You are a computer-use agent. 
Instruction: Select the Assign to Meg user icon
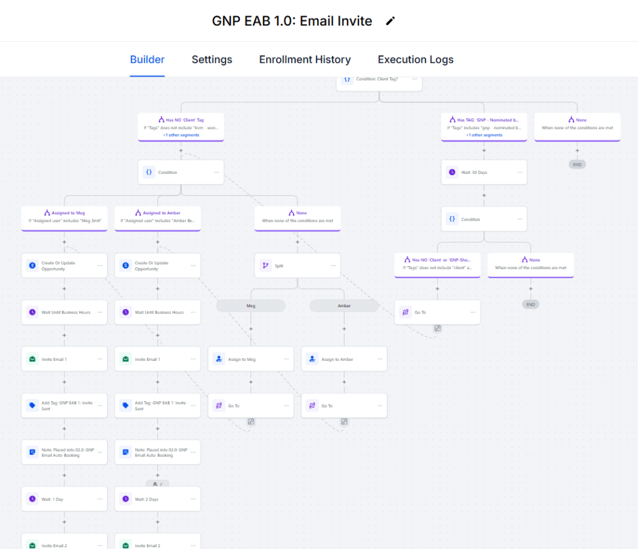[219, 359]
